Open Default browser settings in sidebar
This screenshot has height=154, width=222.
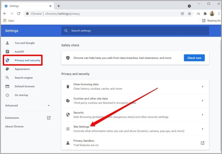[25, 86]
